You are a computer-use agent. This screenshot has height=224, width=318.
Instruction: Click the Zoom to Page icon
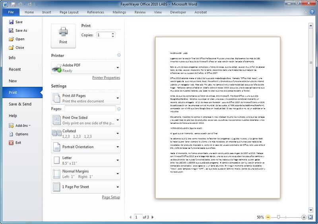coord(310,217)
